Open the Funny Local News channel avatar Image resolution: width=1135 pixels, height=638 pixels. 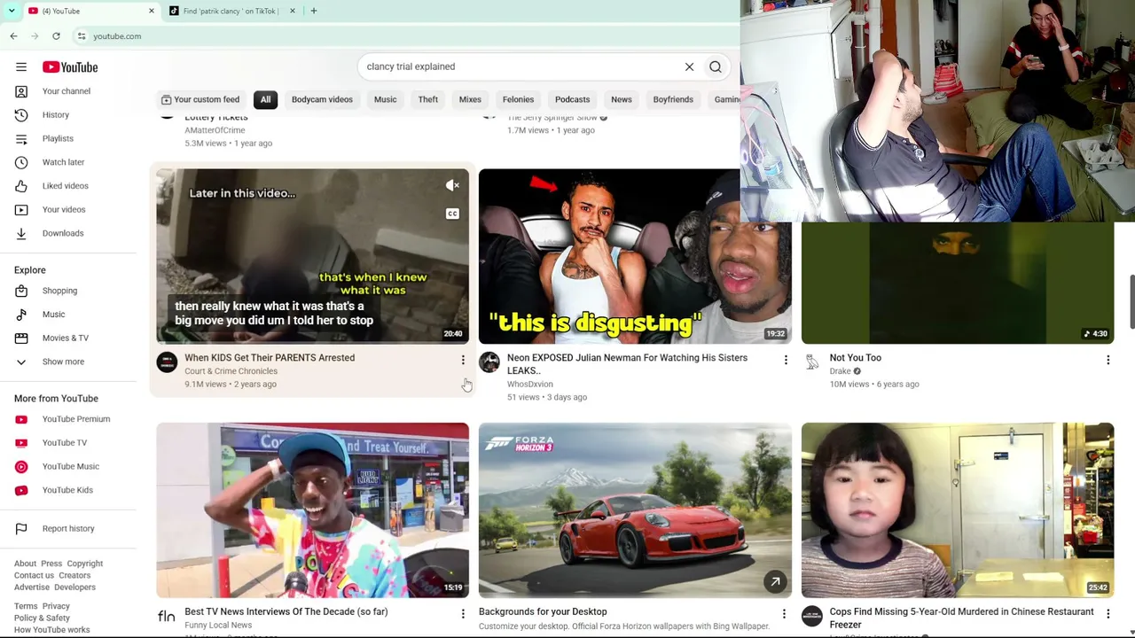tap(167, 616)
